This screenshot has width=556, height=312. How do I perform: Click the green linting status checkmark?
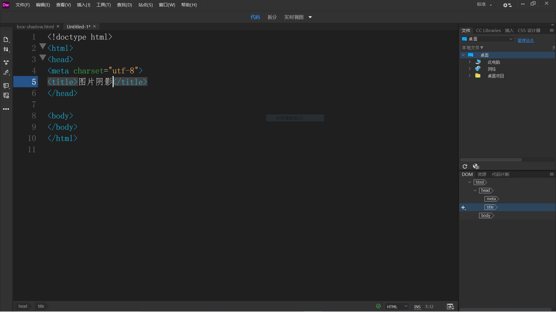(378, 306)
